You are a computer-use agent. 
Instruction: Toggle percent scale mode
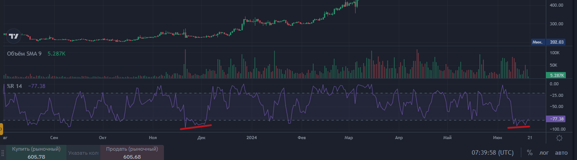pyautogui.click(x=529, y=152)
